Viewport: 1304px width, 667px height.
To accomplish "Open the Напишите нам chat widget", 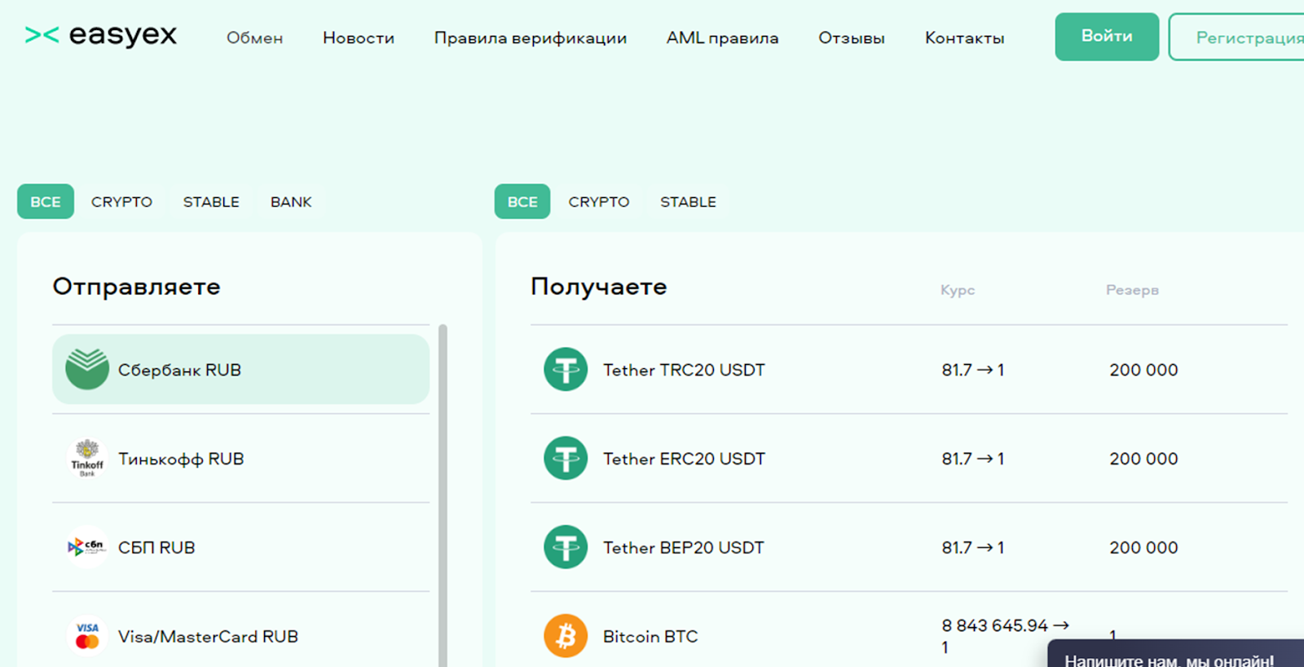I will [1175, 655].
